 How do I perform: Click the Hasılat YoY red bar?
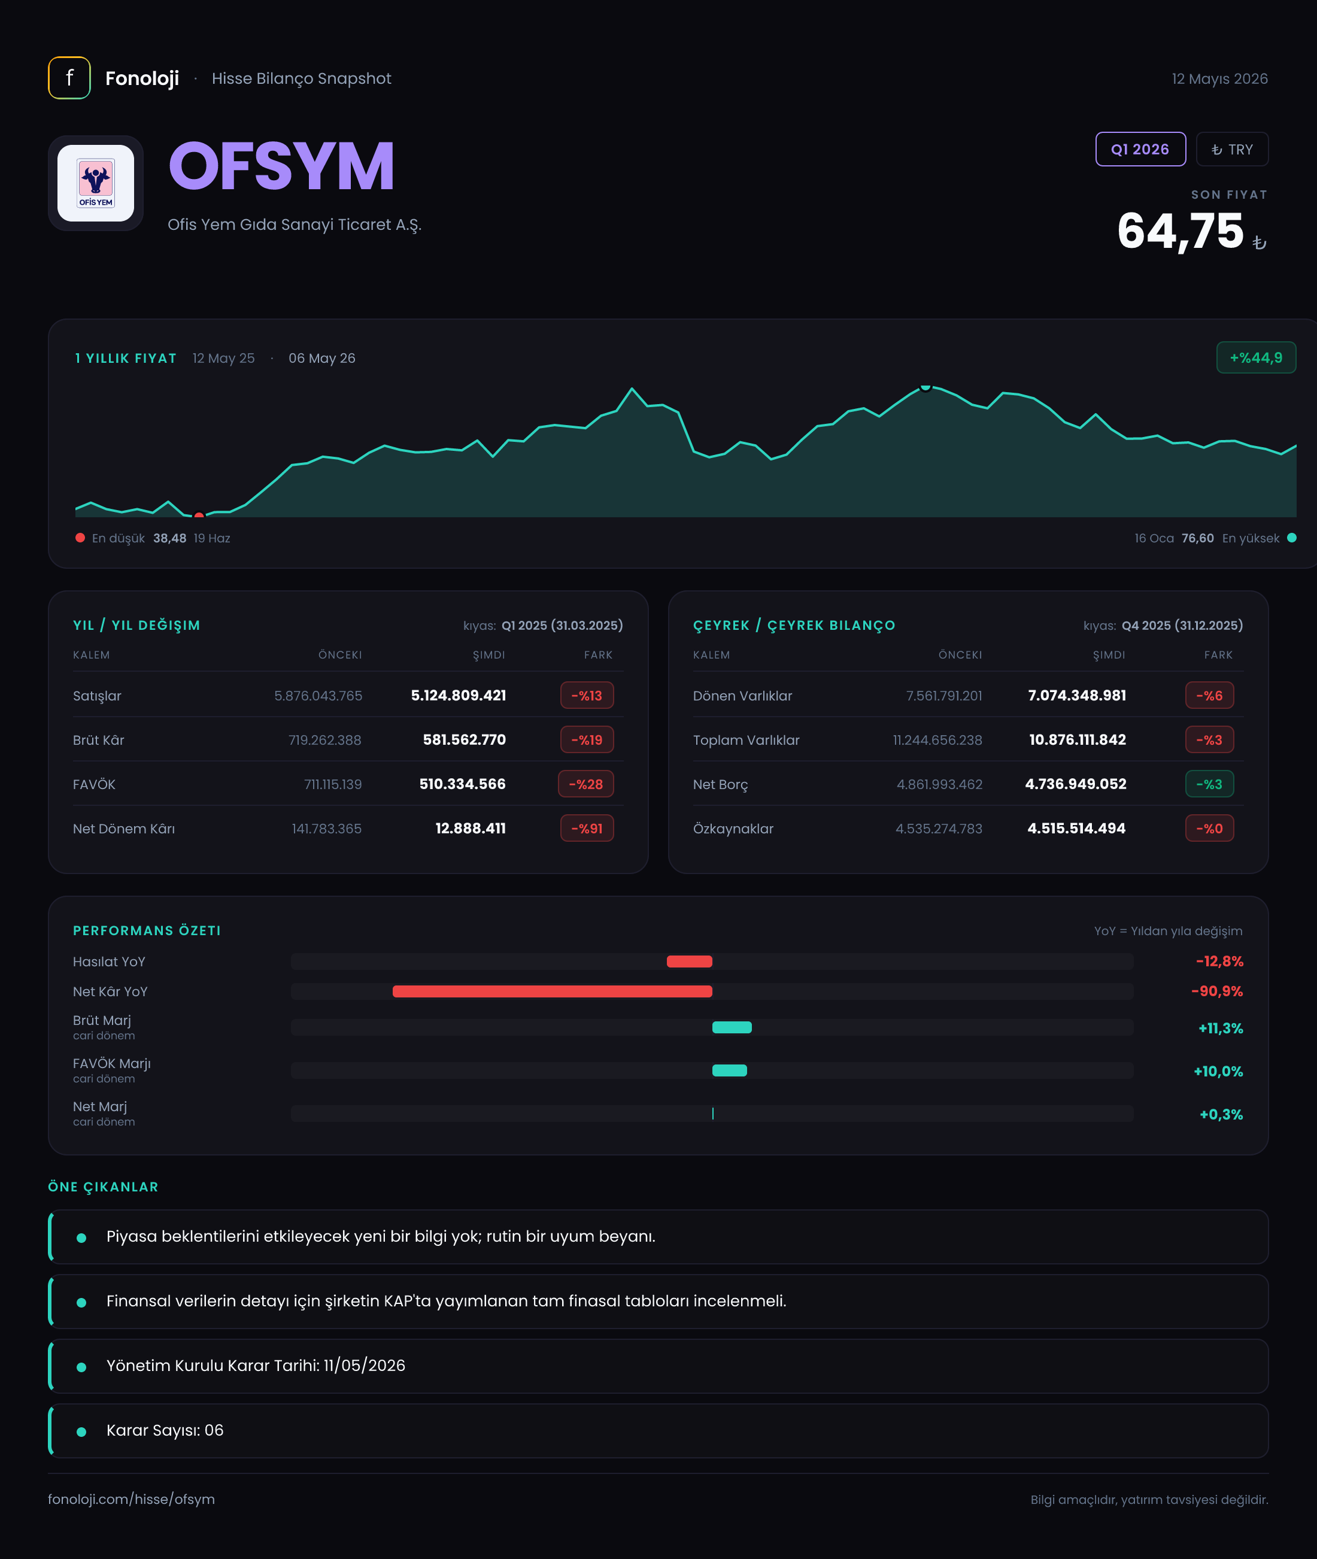(689, 962)
